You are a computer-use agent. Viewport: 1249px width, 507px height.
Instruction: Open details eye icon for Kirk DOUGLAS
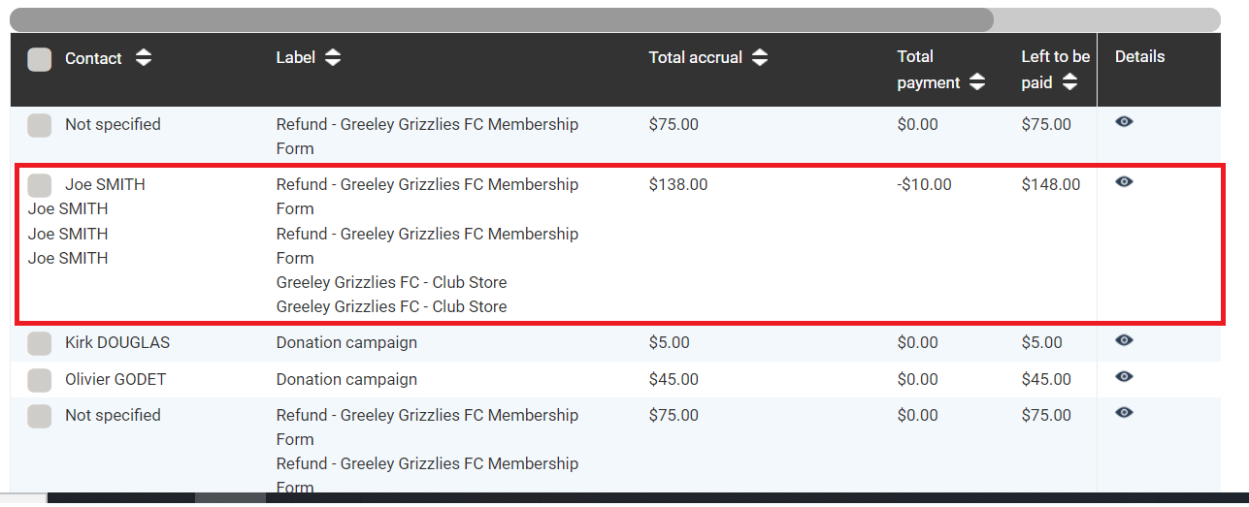tap(1124, 340)
